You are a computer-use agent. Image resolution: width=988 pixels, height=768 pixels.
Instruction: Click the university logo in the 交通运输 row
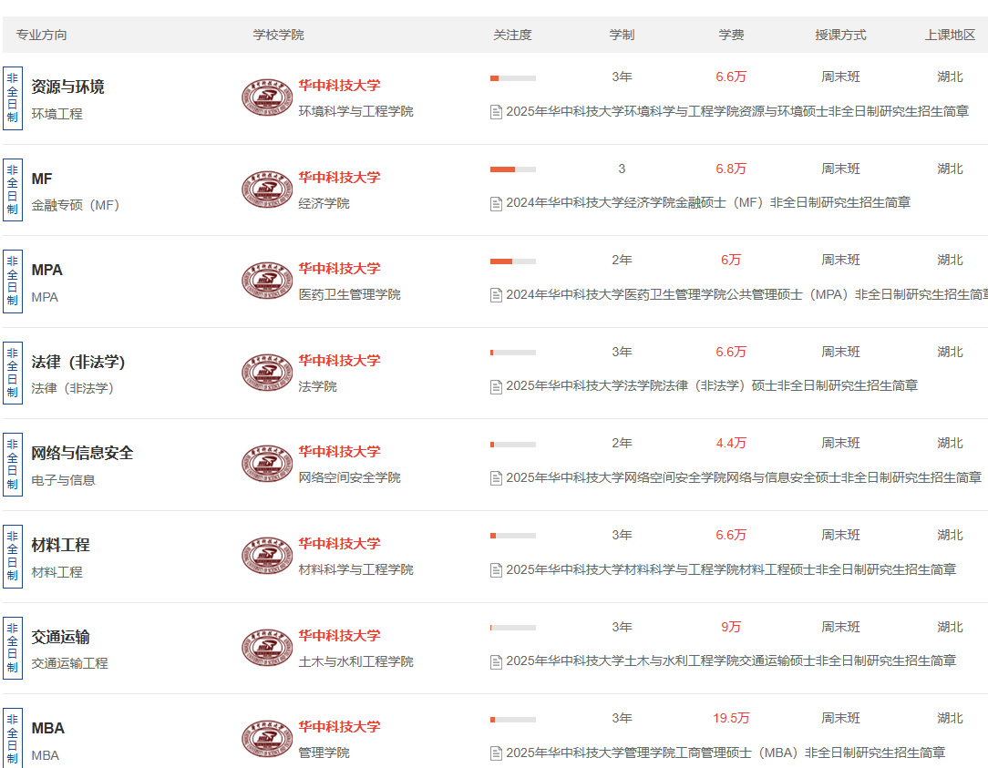click(x=267, y=648)
